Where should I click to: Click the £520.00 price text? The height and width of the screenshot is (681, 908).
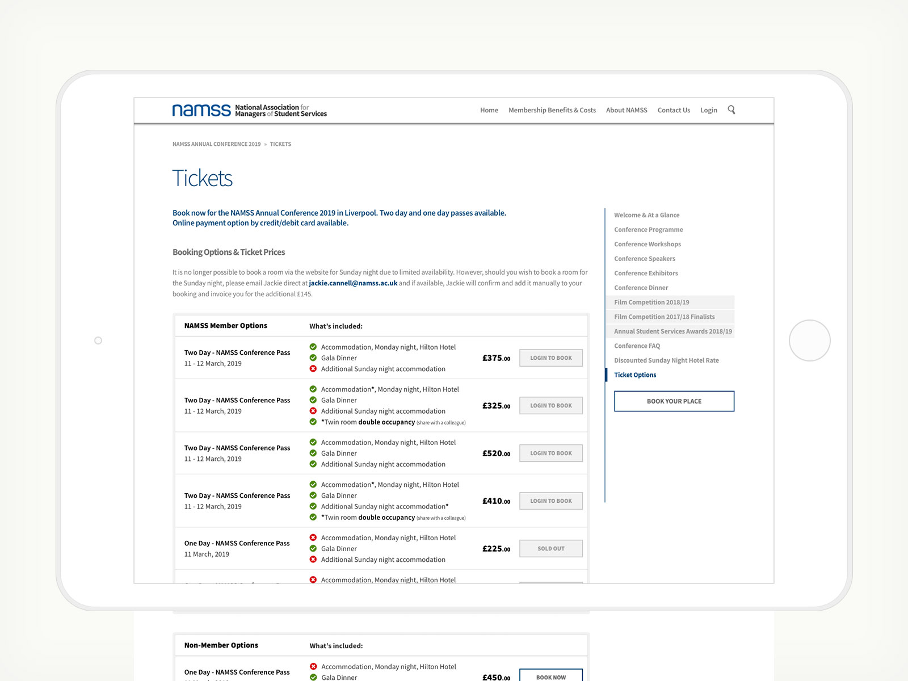[x=496, y=453]
